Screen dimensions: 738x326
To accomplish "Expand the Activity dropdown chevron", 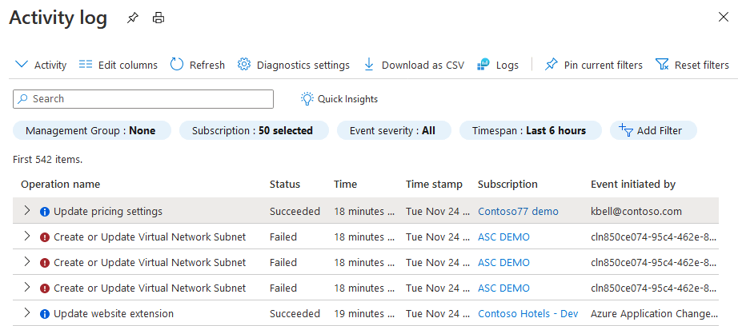I will (22, 65).
